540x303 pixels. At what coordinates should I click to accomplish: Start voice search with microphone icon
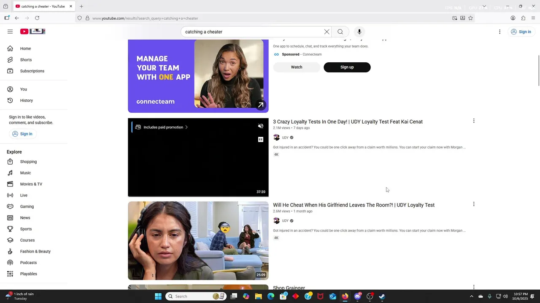359,32
